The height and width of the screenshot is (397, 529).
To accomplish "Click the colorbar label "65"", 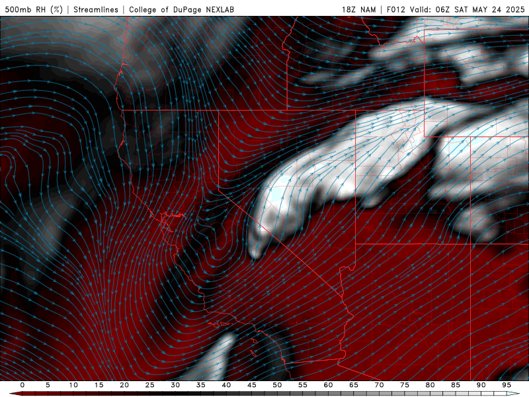I will point(354,385).
